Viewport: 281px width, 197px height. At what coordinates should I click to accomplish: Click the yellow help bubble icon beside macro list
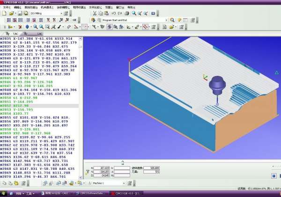(x=179, y=20)
